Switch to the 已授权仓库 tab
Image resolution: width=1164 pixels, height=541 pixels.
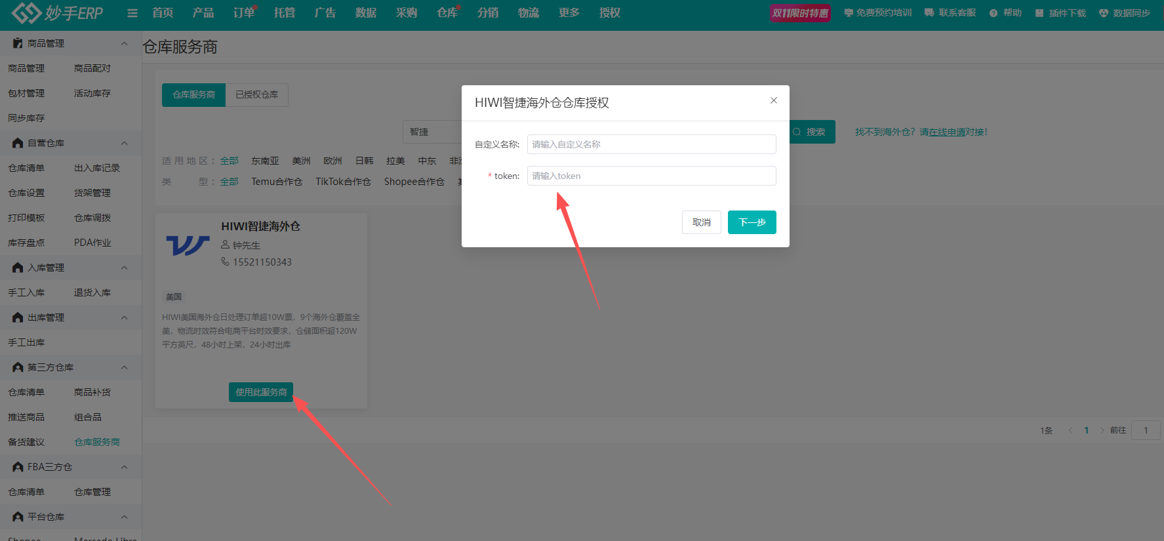point(257,94)
